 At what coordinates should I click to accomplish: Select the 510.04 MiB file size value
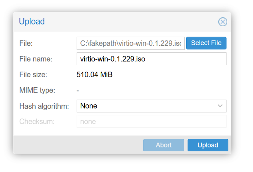click(94, 75)
